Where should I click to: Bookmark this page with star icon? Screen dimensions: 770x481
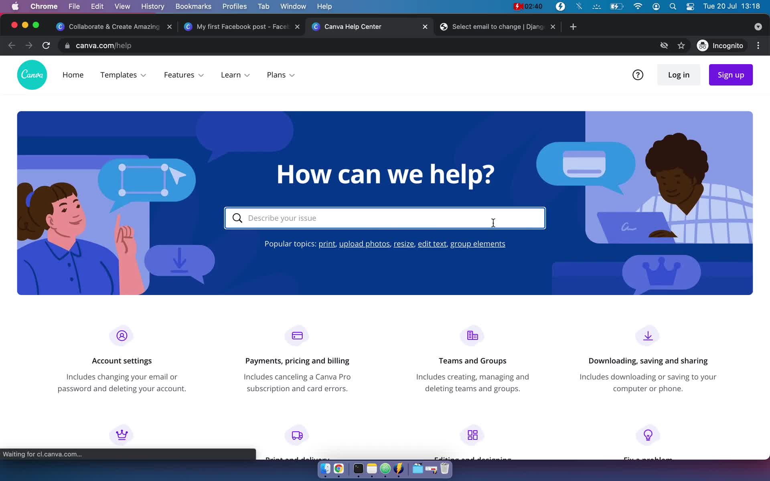pos(681,46)
